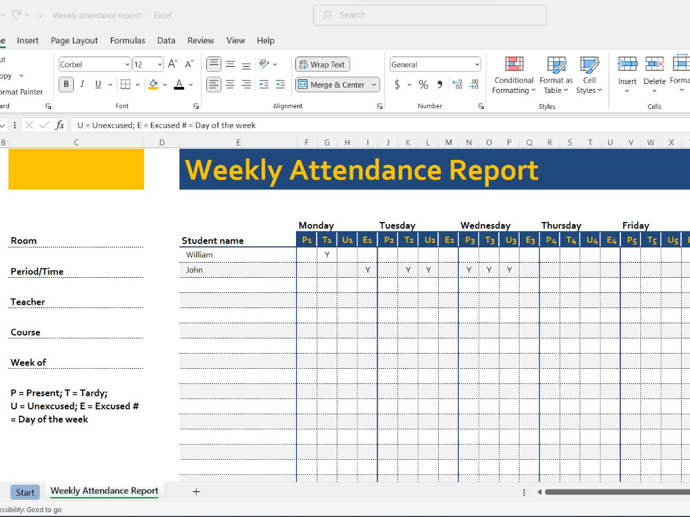690x517 pixels.
Task: Open the Review ribbon tab
Action: [201, 41]
